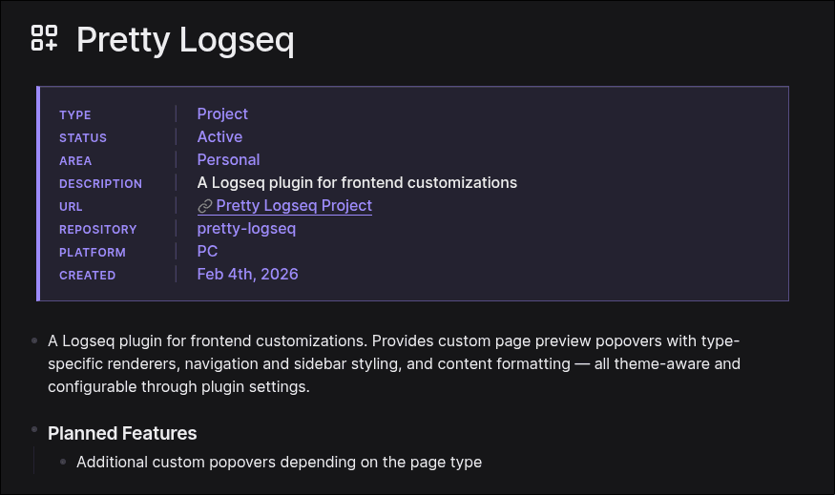Click the TYPE property key

[x=75, y=115]
